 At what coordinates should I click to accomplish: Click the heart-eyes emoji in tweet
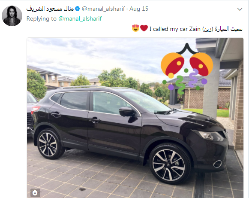135,28
